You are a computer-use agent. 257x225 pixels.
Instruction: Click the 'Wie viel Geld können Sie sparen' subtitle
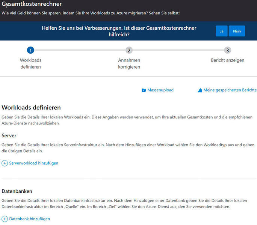point(91,13)
